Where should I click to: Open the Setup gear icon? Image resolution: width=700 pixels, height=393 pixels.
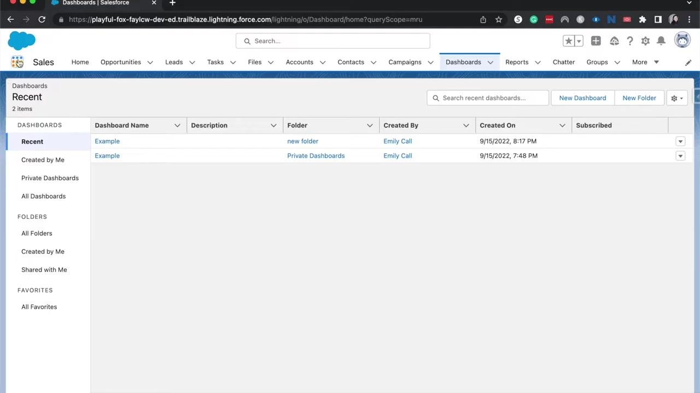(645, 41)
